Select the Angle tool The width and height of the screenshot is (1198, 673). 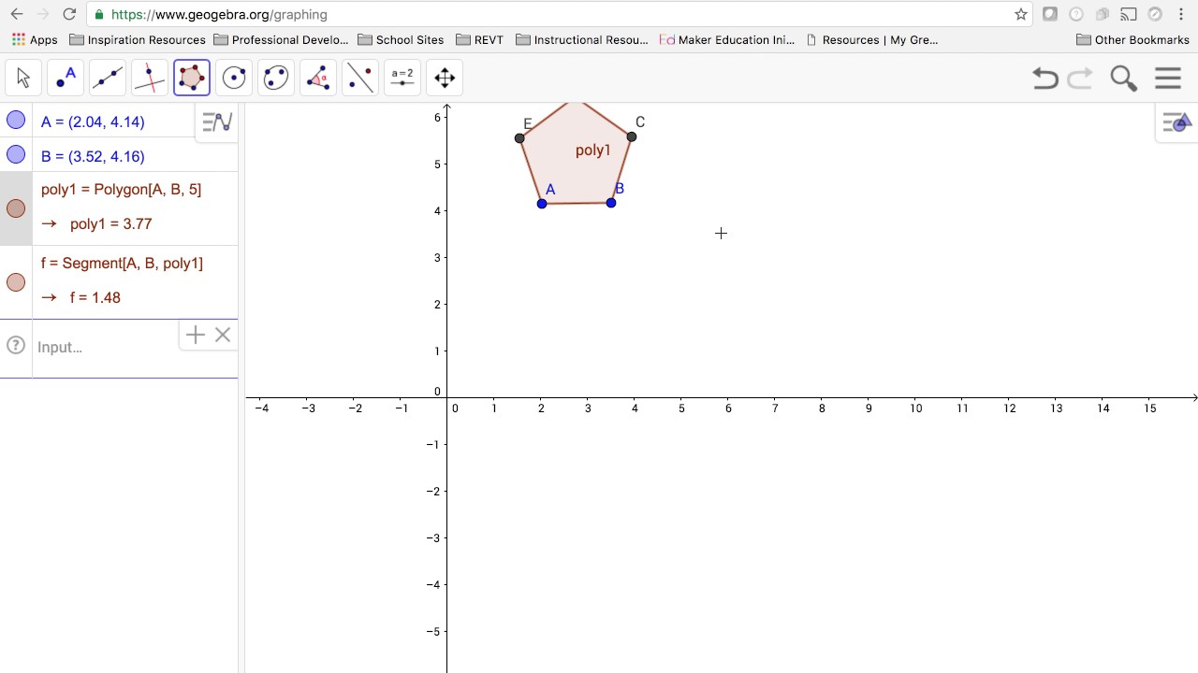pyautogui.click(x=318, y=78)
